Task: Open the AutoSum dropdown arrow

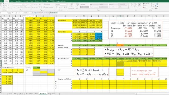Action: click(150, 4)
